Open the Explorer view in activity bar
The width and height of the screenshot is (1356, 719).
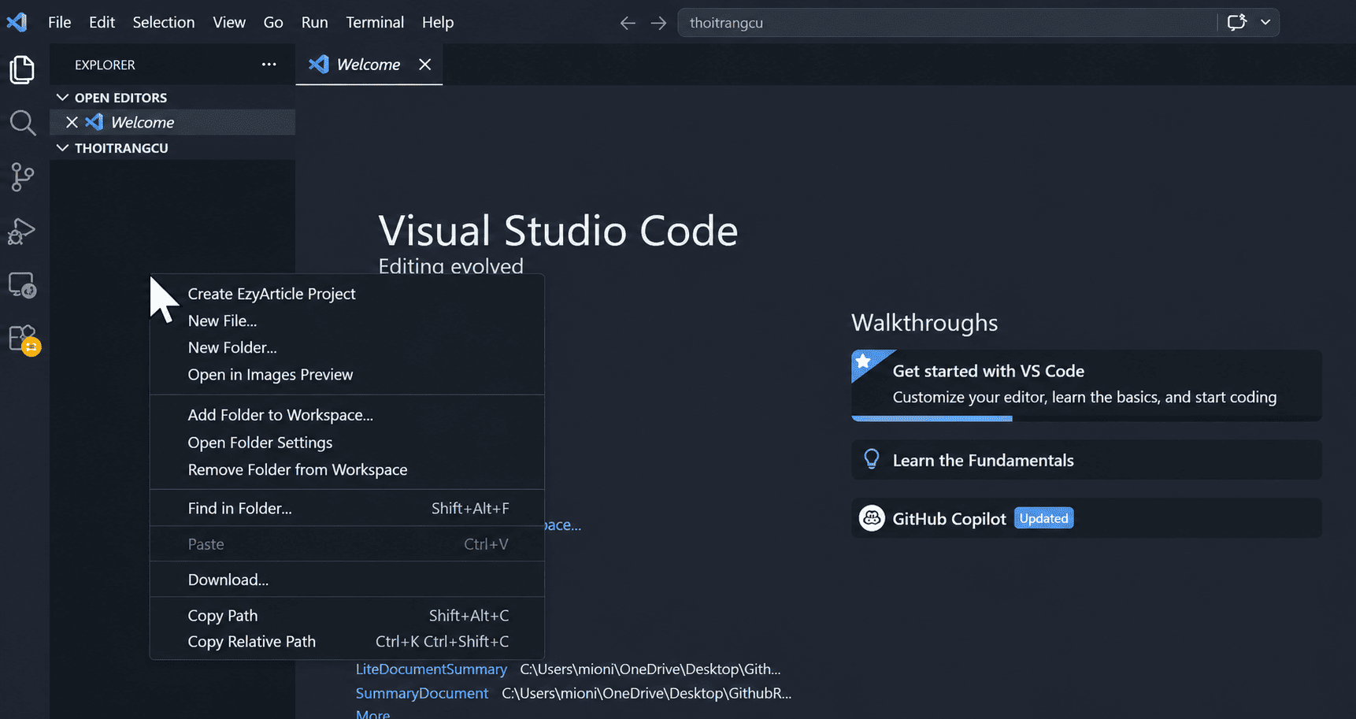tap(22, 69)
